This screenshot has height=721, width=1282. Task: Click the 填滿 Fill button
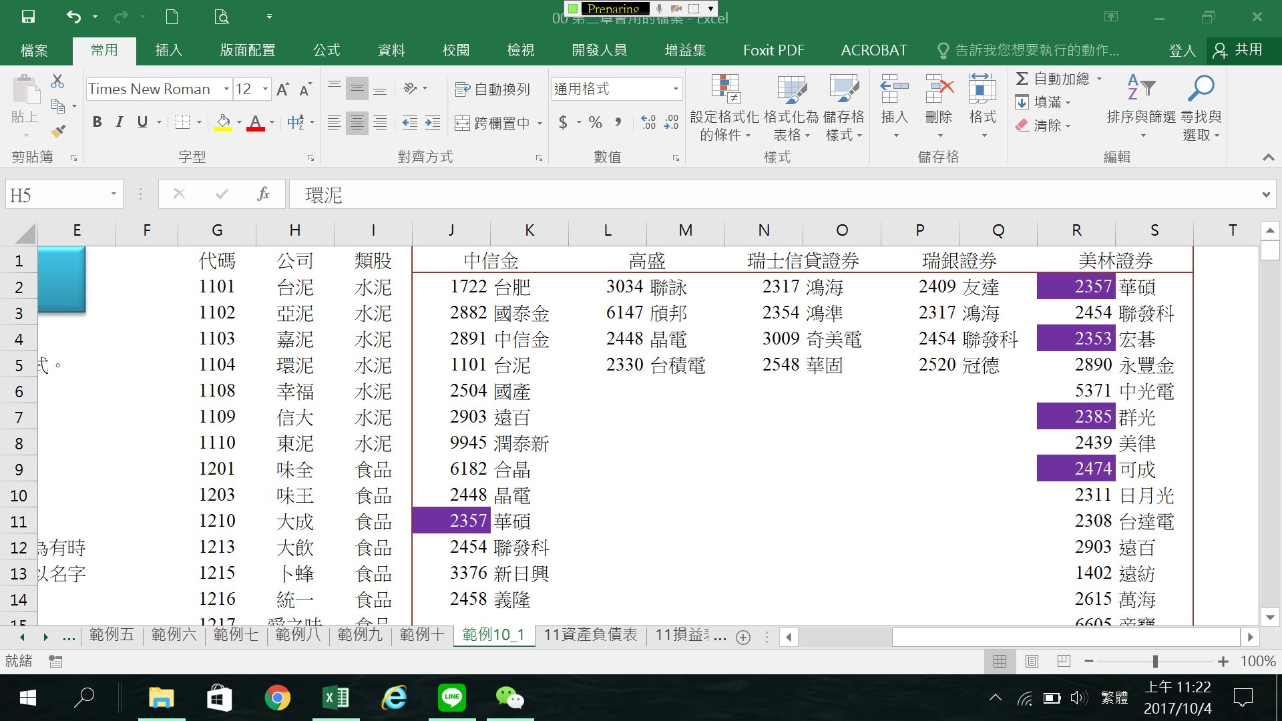pos(1043,102)
